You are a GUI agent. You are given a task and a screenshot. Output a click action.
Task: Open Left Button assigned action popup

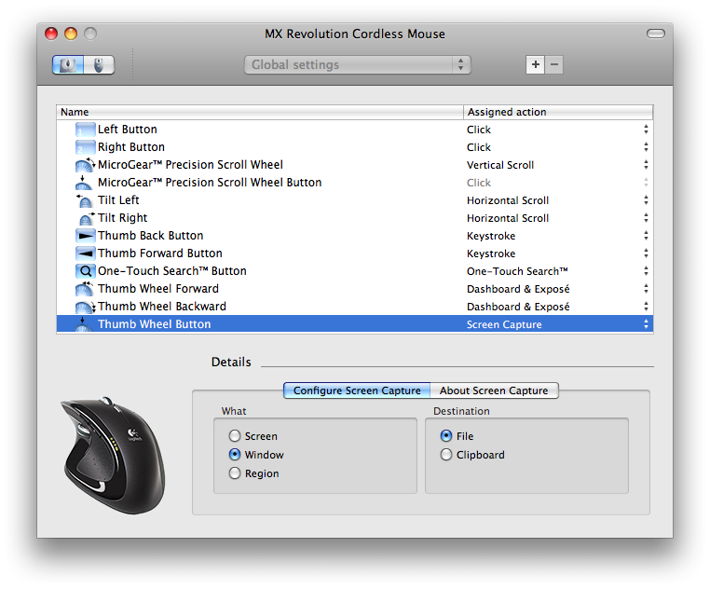pos(646,130)
